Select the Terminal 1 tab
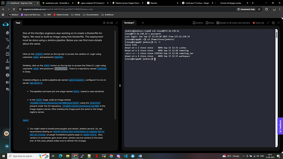 pyautogui.click(x=129, y=23)
